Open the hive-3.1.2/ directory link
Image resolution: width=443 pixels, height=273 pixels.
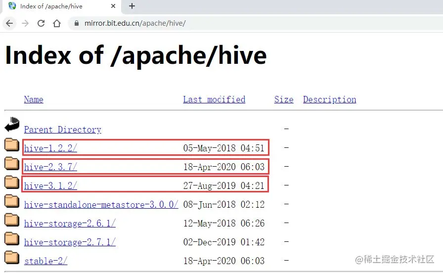point(50,185)
